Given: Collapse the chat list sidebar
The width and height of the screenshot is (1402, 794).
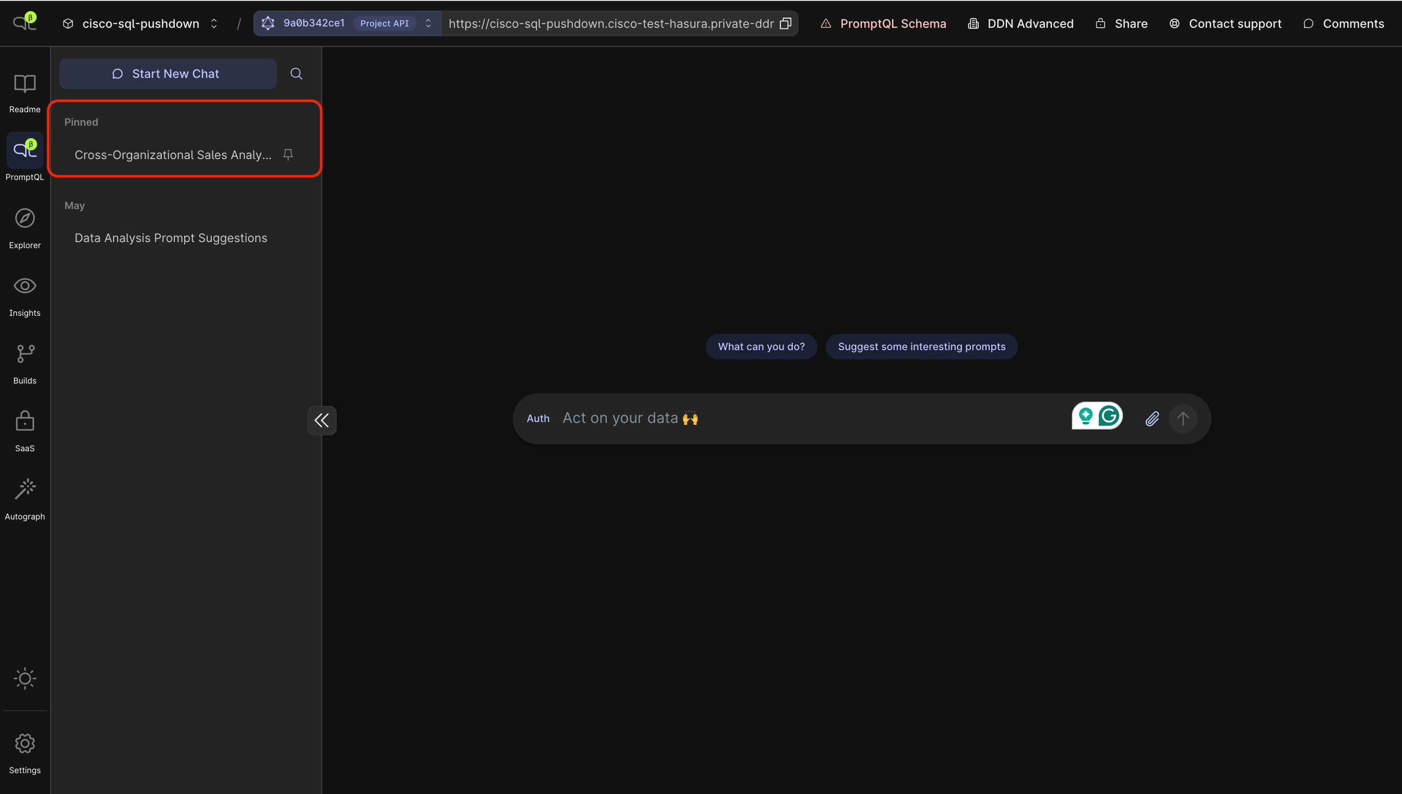Looking at the screenshot, I should coord(322,420).
